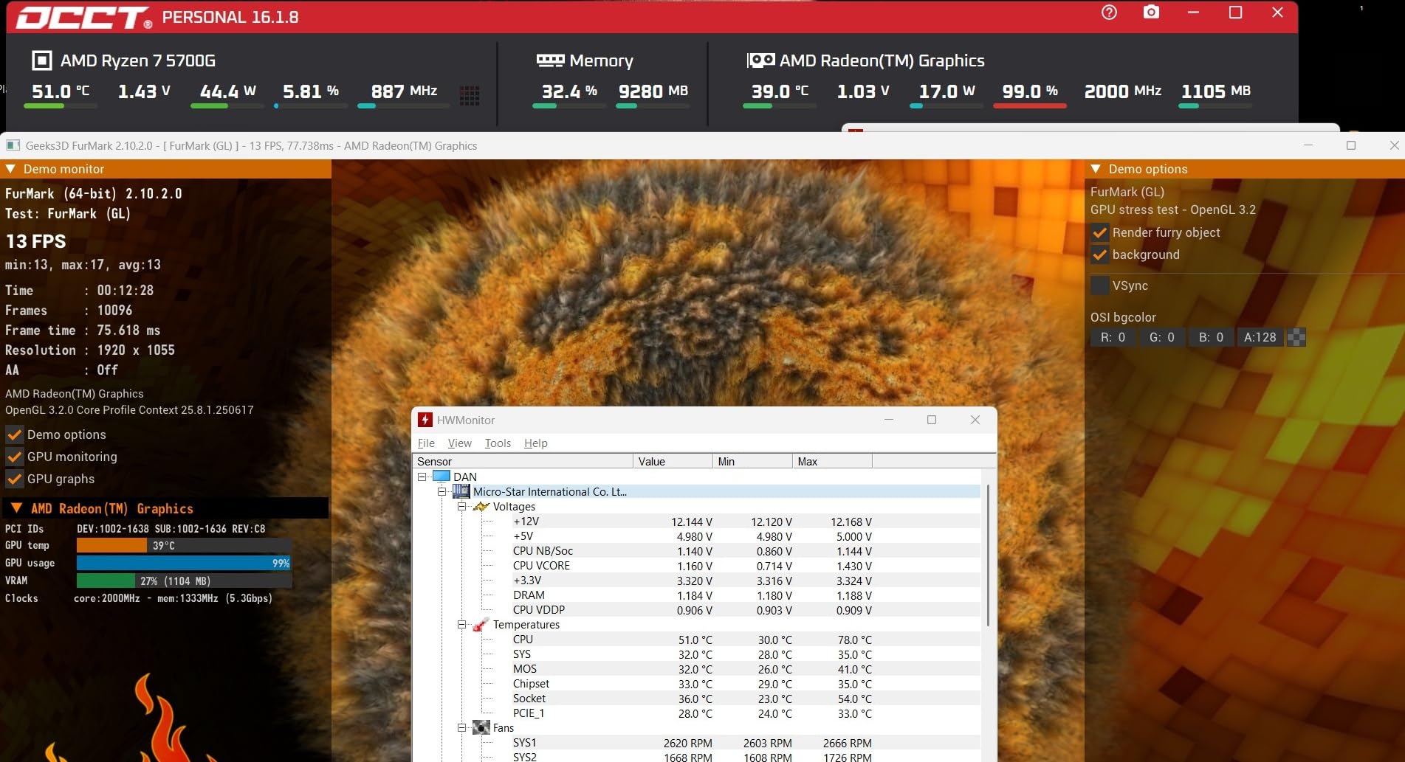Screen dimensions: 1405x762
Task: Click the OSI bgcolor A:128 value field
Action: coord(1260,337)
